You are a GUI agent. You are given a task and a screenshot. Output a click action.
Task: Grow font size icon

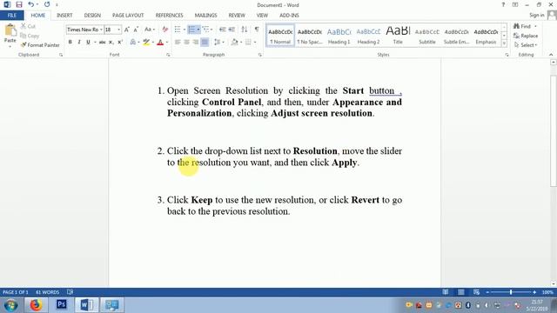127,30
